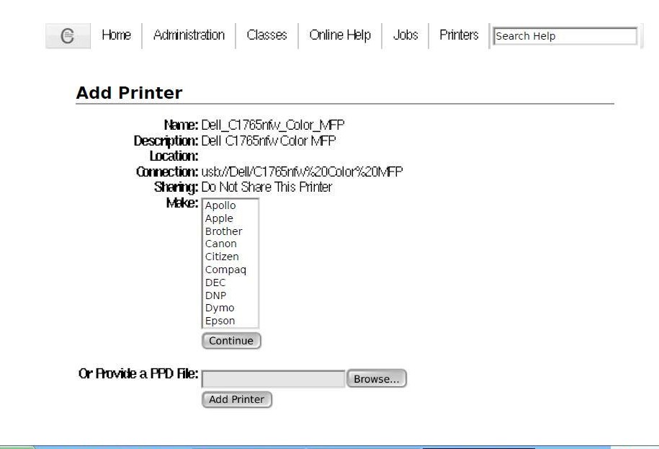Select Apollo in the Make list
This screenshot has height=449, width=659.
point(230,205)
